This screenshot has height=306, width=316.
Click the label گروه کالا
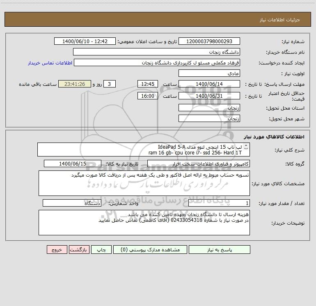[x=295, y=164]
